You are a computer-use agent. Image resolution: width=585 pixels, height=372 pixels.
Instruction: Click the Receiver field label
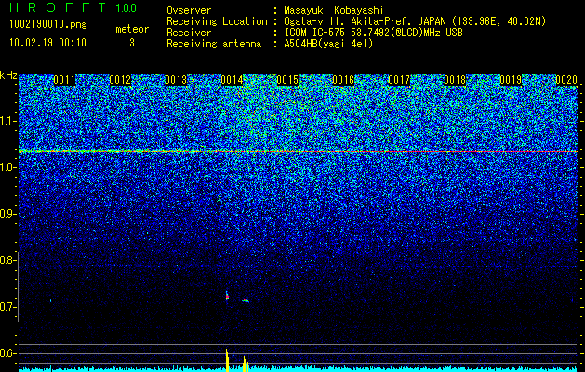[x=189, y=33]
